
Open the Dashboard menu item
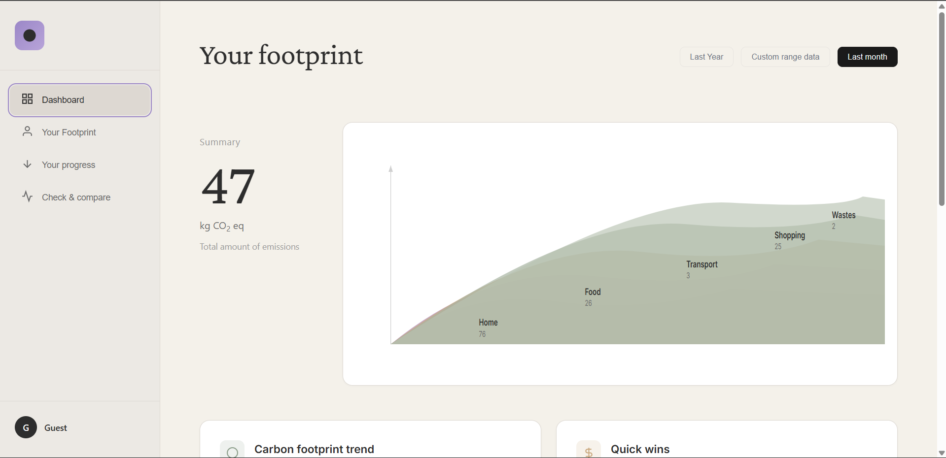(80, 100)
